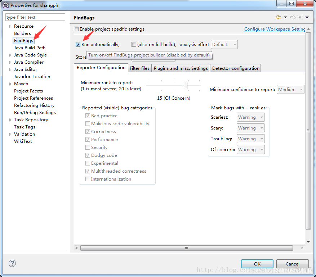Toggle Bad practice category checkbox
Viewport: 316px width, 277px height.
coord(88,116)
